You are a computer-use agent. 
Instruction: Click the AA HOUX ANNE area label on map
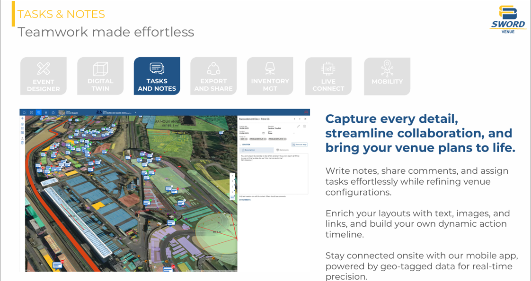click(x=170, y=120)
